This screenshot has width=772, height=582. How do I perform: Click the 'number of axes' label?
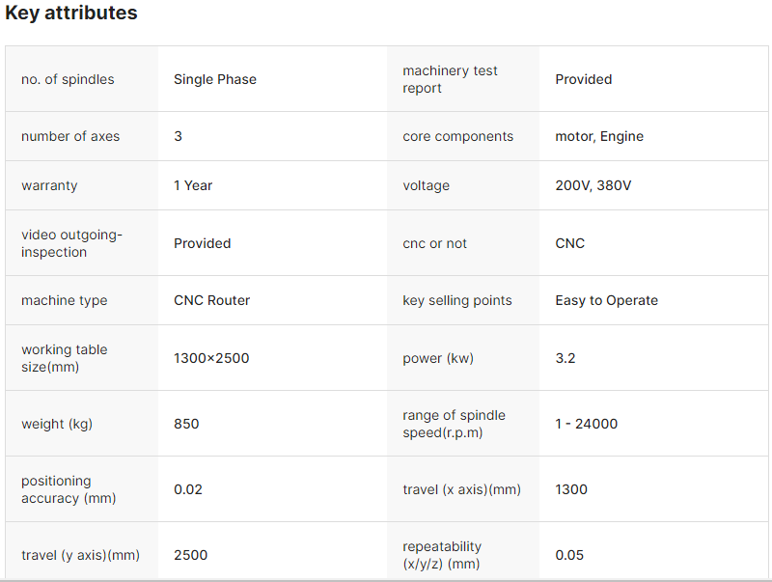point(70,136)
